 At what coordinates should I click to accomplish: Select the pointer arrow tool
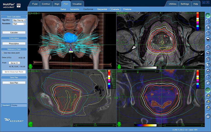tap(208, 15)
